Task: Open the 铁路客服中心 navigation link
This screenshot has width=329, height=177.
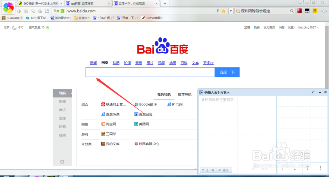Action: [x=147, y=144]
